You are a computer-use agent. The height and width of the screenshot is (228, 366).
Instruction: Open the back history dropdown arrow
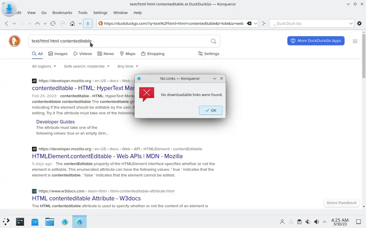(x=14, y=24)
